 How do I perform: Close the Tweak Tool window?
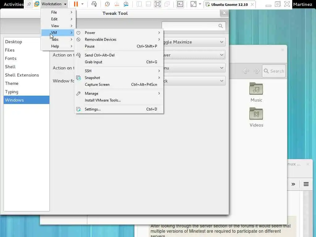(x=224, y=13)
